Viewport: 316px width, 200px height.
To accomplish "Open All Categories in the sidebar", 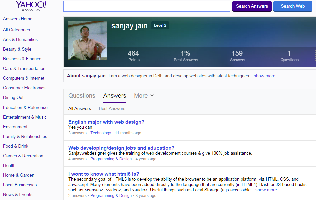I will (x=16, y=30).
